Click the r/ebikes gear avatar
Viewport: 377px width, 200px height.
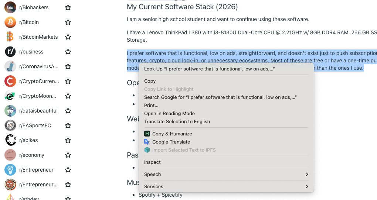(x=10, y=140)
